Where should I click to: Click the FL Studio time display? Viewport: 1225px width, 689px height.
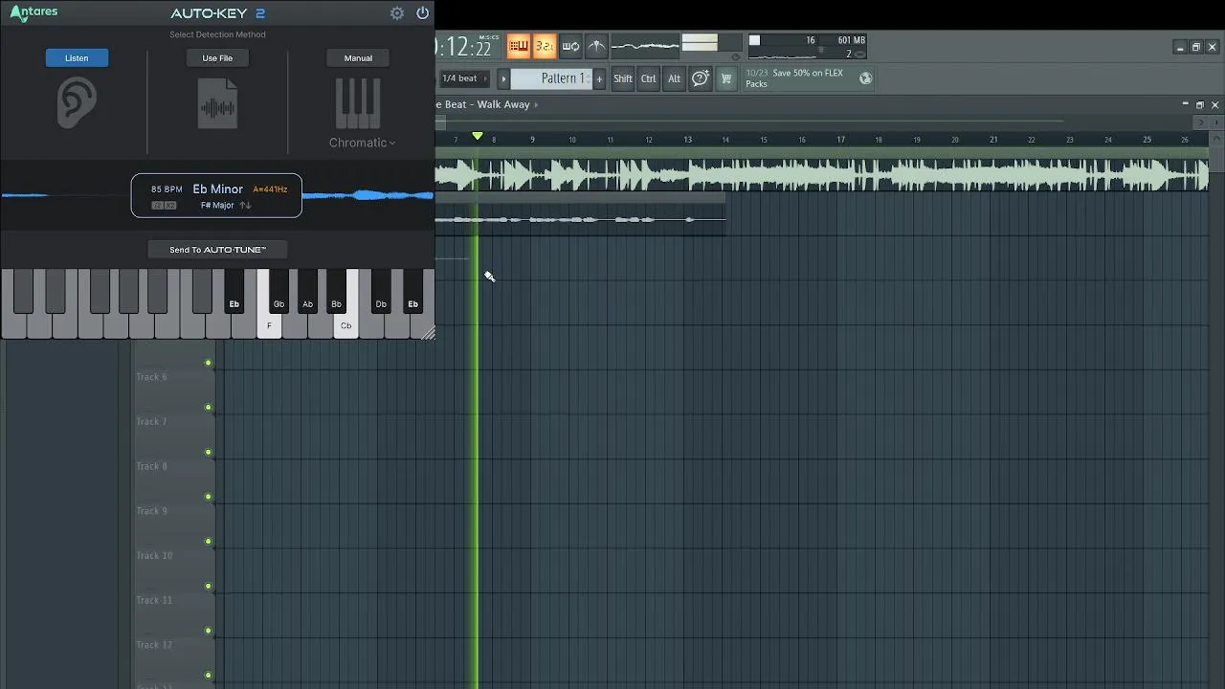465,47
